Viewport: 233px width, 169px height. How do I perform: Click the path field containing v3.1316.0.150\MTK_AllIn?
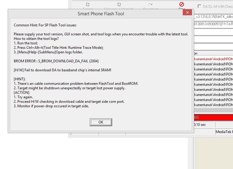pyautogui.click(x=213, y=17)
